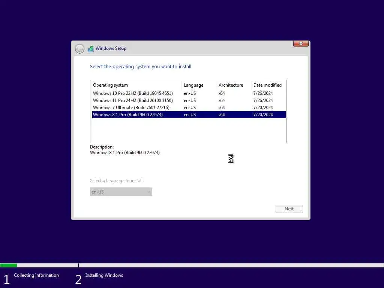Click the Language column header
This screenshot has height=288, width=384.
point(199,85)
